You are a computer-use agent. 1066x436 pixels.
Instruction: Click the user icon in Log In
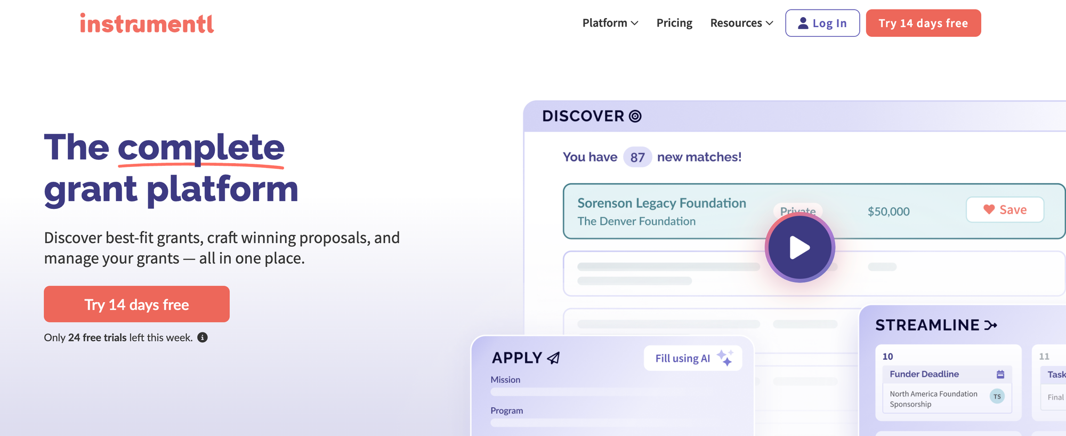[x=803, y=23]
